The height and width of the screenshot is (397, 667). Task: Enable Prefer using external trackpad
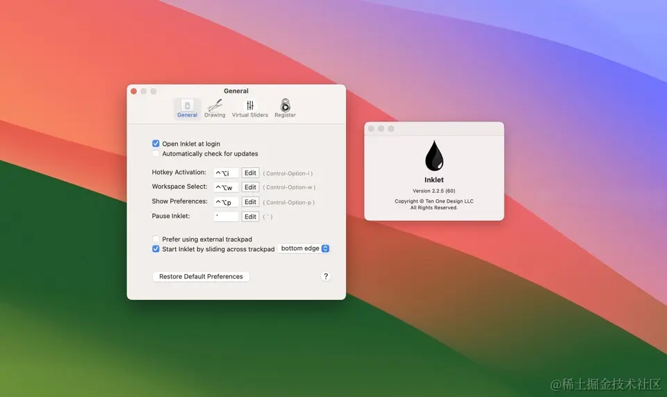(156, 239)
